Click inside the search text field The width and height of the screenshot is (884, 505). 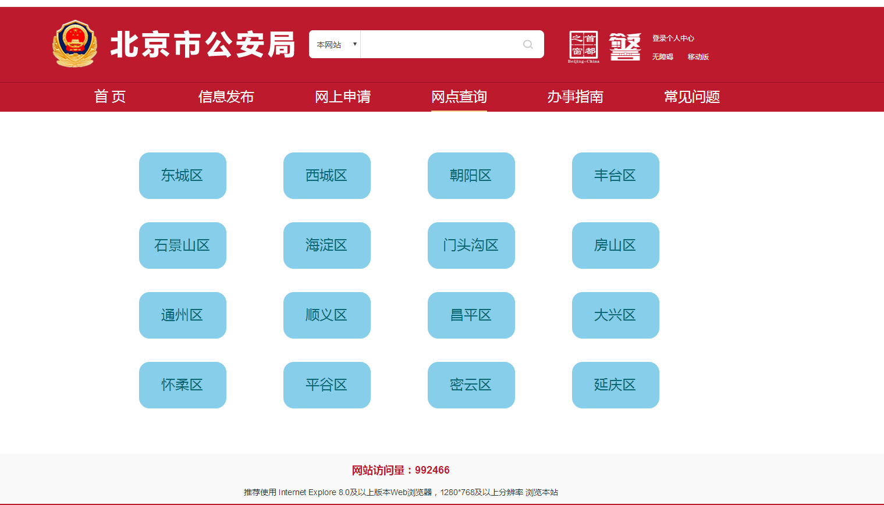[439, 45]
